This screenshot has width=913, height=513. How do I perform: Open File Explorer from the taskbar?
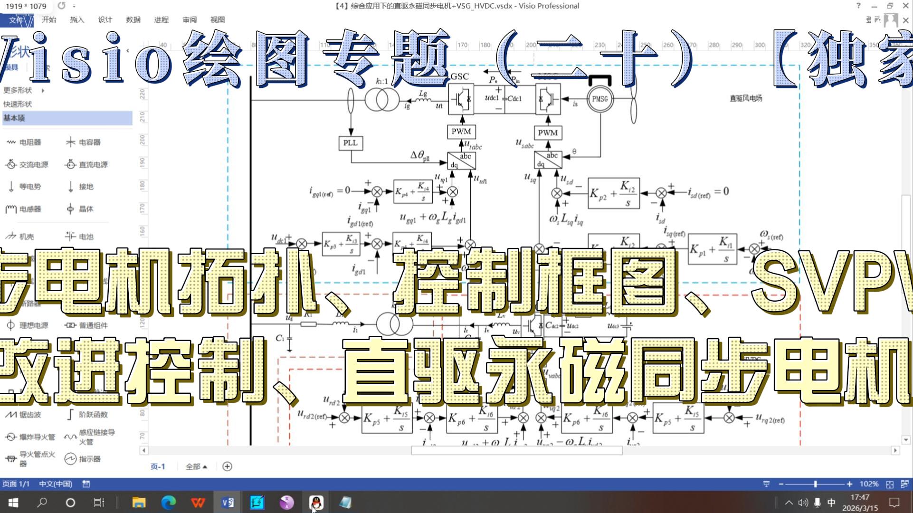tap(139, 502)
